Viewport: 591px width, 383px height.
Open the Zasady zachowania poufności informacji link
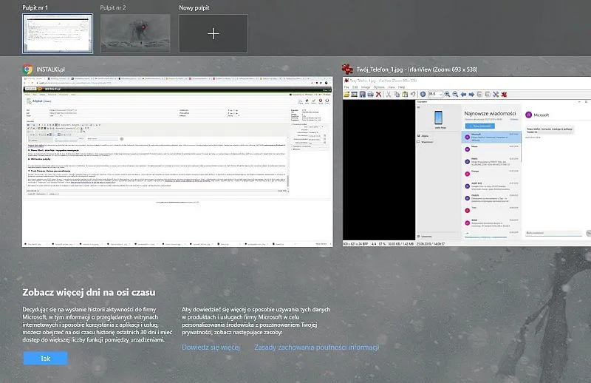(x=316, y=347)
